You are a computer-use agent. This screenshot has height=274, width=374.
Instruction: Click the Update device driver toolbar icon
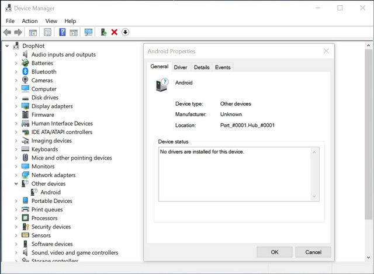tap(103, 32)
